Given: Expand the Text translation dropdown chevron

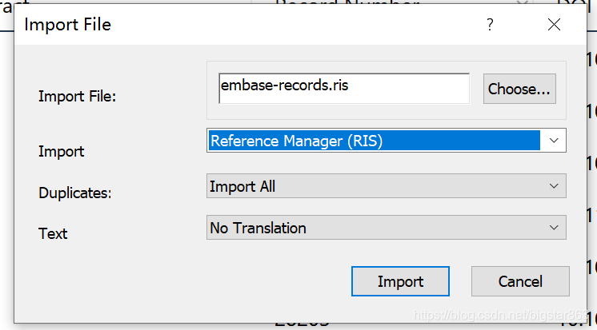Looking at the screenshot, I should 554,228.
